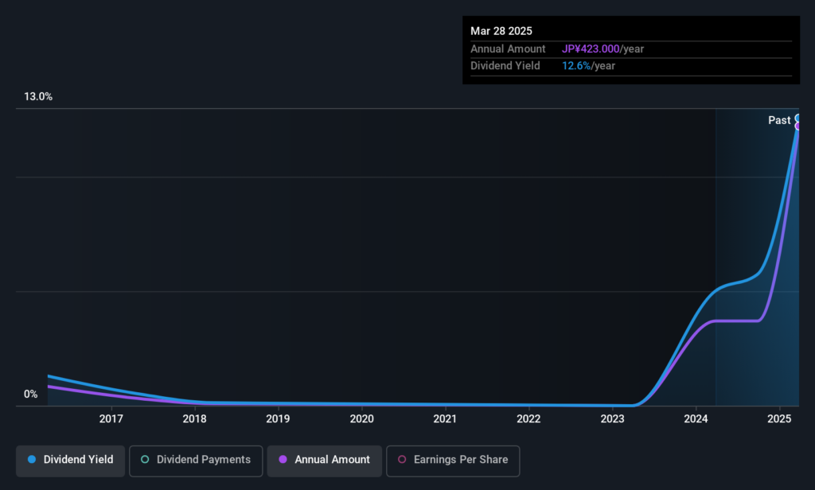The height and width of the screenshot is (490, 815).
Task: Click the teal Dividend Payments legend circle
Action: tap(145, 459)
